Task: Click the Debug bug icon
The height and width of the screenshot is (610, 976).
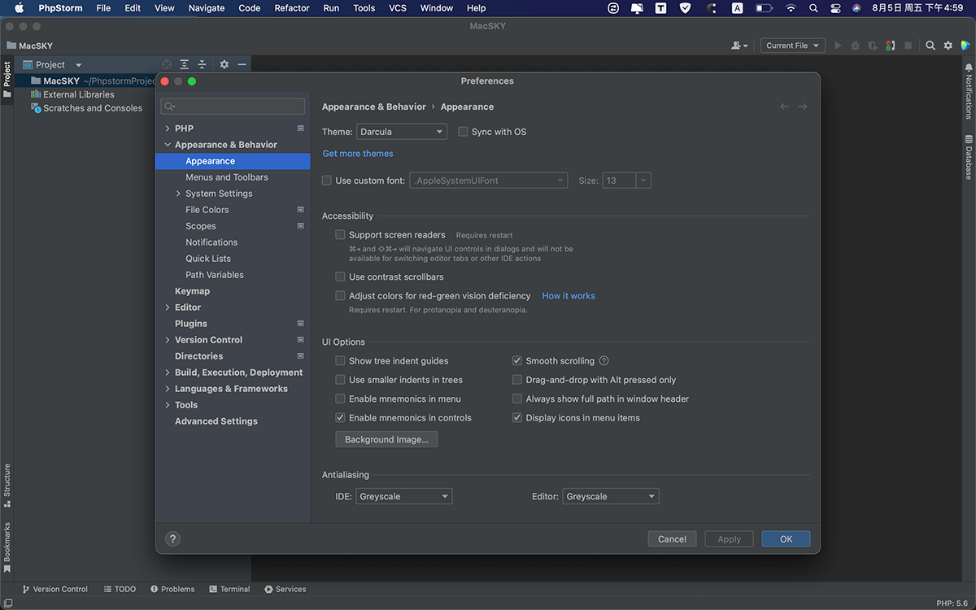Action: click(x=856, y=46)
